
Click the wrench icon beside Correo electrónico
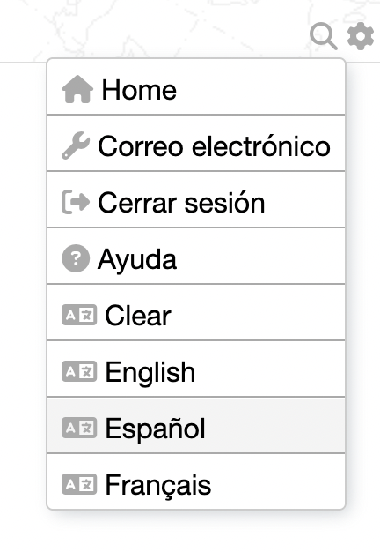click(x=76, y=145)
